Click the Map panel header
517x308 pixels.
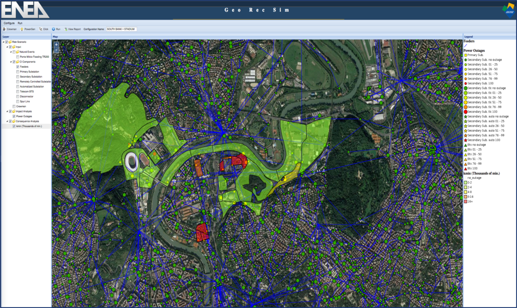click(257, 37)
